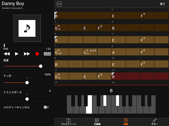Switch to the ギター guitar tab
Viewport: 169px width, 126px height.
tap(154, 122)
